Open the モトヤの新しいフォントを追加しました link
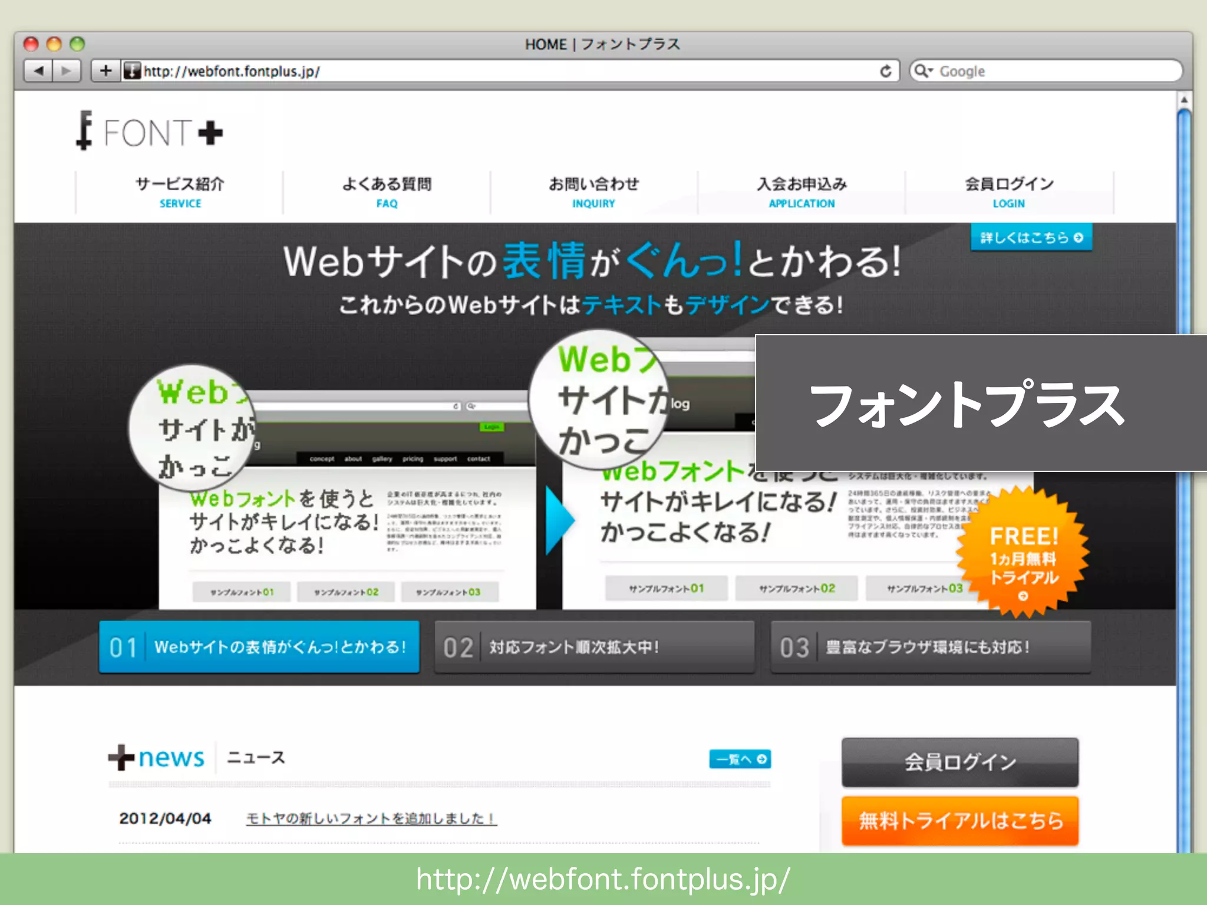The image size is (1207, 905). point(371,818)
